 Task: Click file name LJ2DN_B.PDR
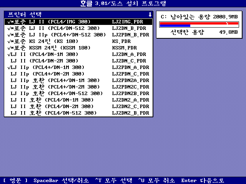click(129, 28)
